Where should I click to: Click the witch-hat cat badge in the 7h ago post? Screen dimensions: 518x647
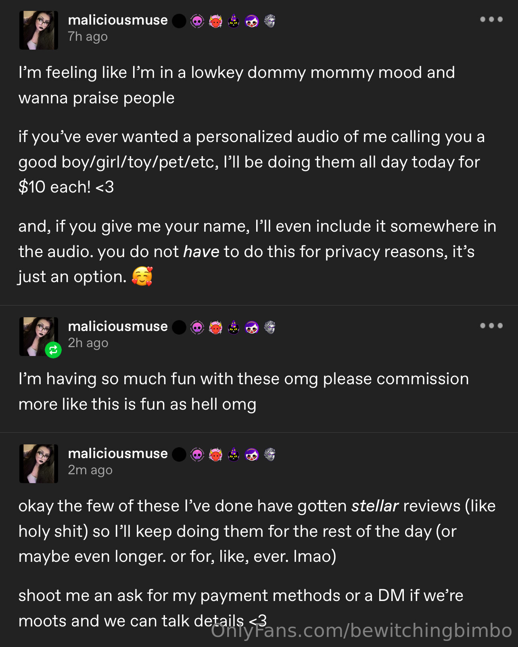coord(234,21)
